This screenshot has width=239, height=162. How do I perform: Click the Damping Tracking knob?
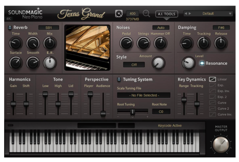tap(204, 43)
